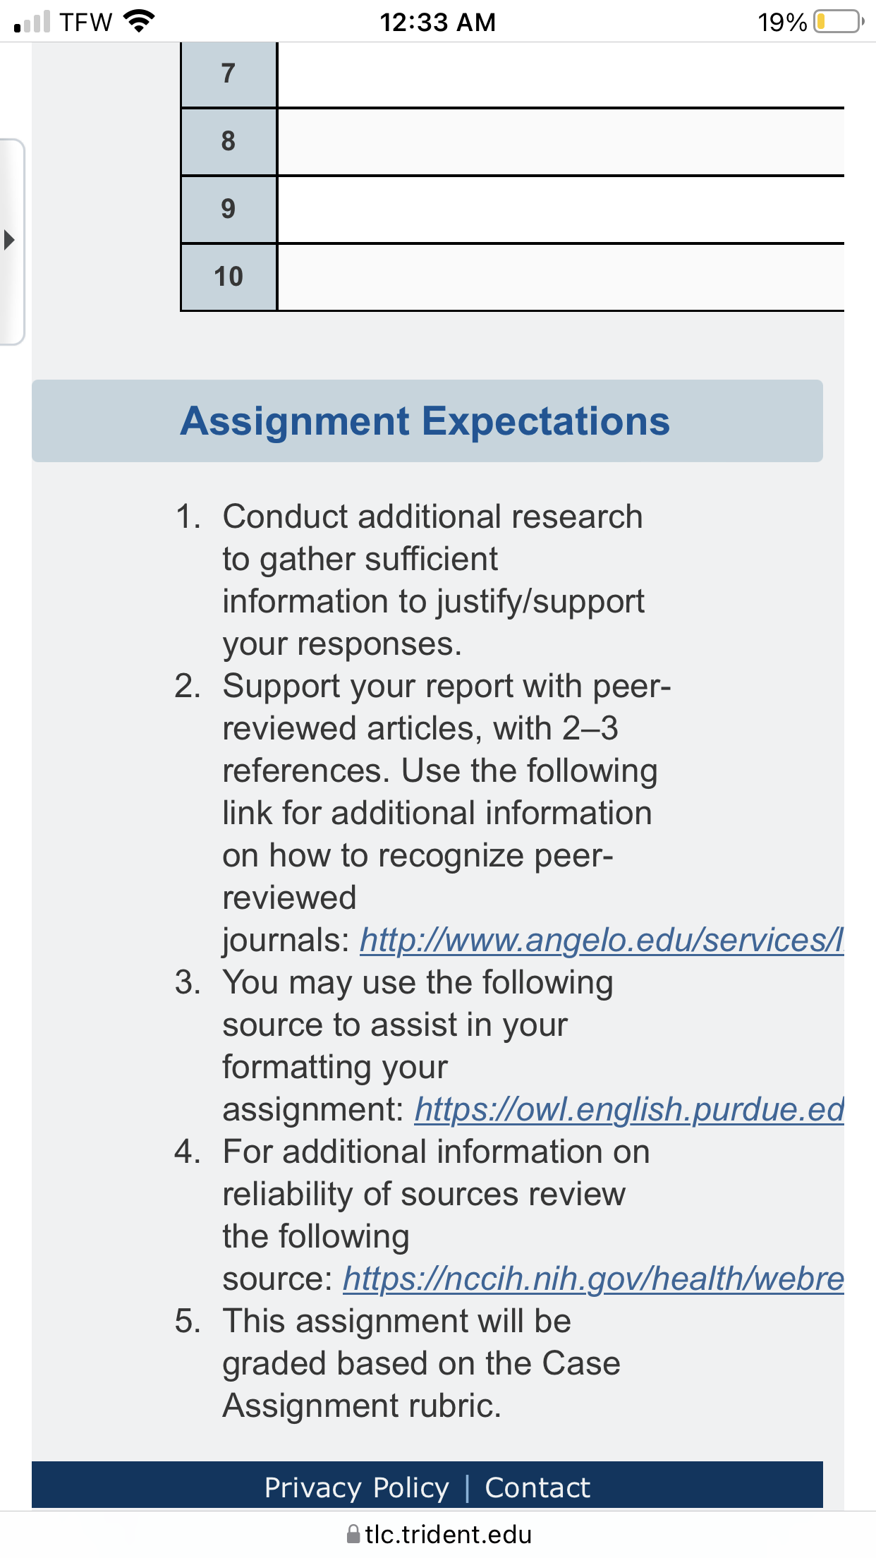This screenshot has width=876, height=1558.
Task: Tap the 12:33 AM clock in status bar
Action: coord(437,22)
